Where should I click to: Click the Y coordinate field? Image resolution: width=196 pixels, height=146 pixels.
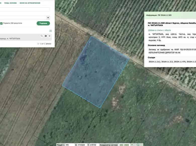94,145
